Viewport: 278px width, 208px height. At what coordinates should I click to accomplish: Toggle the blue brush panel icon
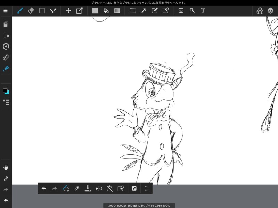(6, 68)
